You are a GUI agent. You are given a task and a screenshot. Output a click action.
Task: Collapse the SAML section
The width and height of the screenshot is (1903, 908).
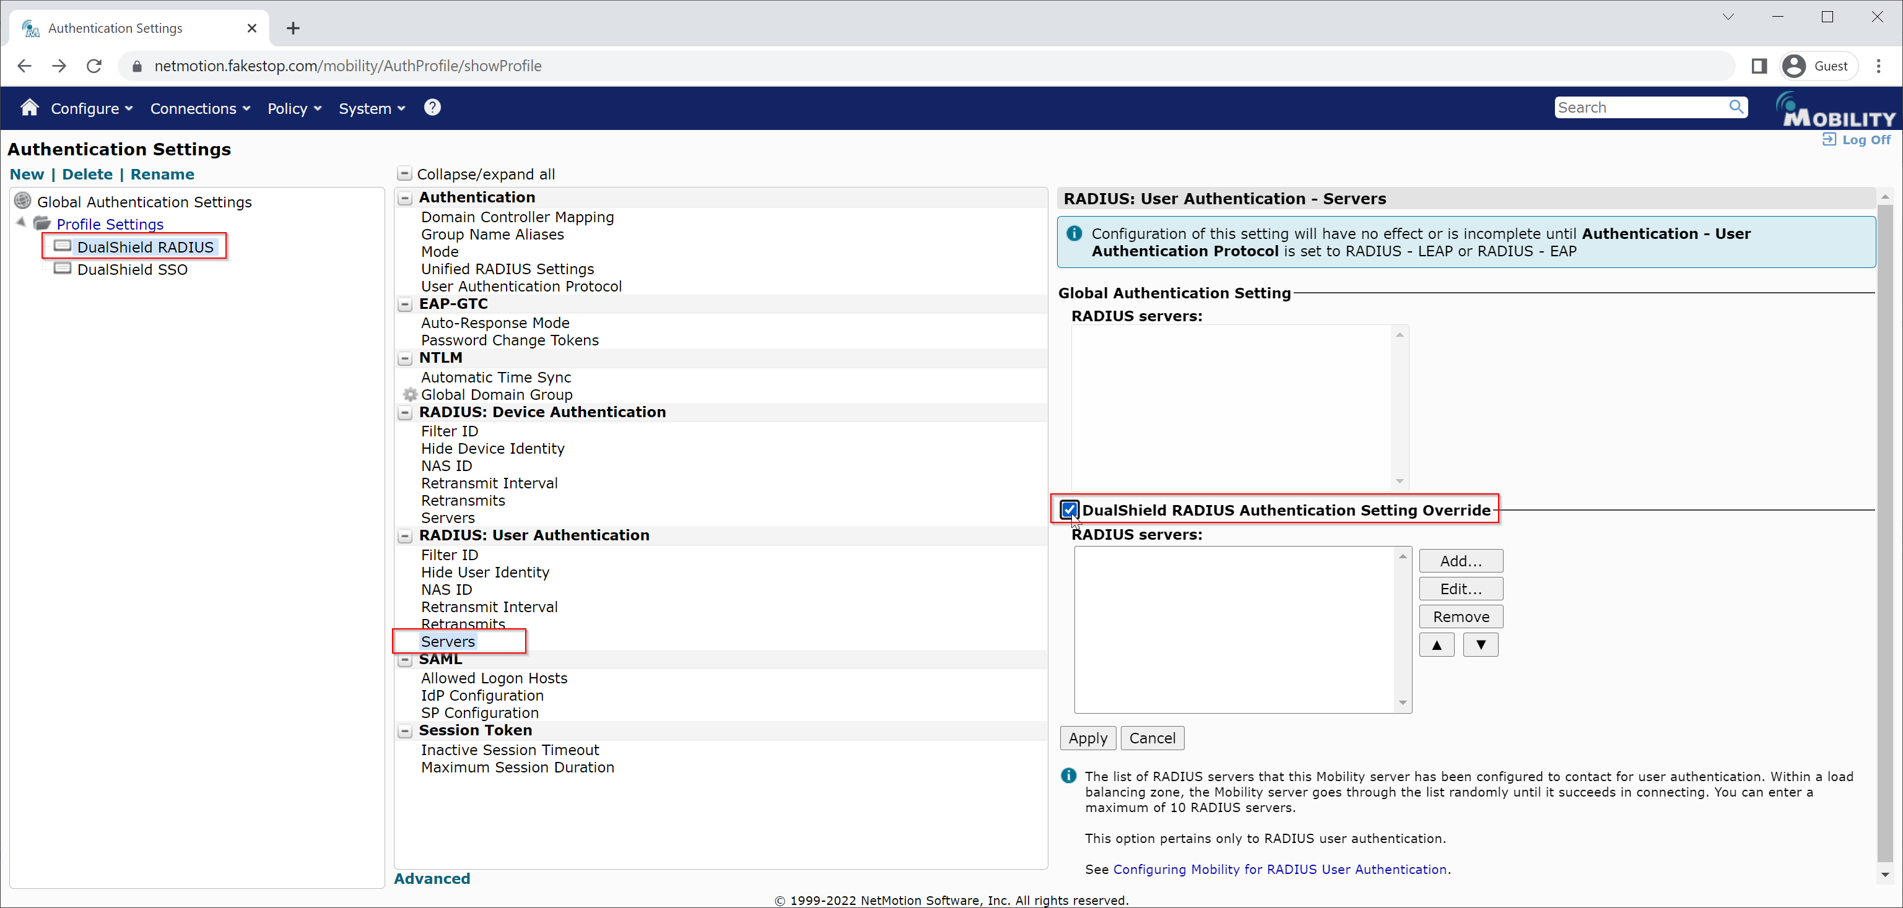(x=405, y=660)
